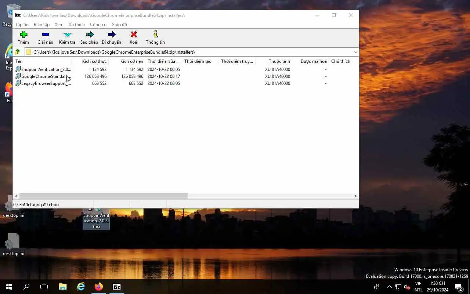Select the LegacyBrowserSupport_... file row

tap(185, 83)
